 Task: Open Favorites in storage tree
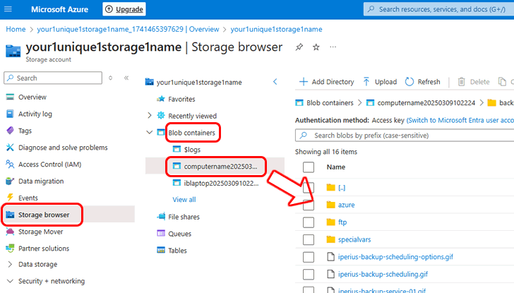[181, 99]
